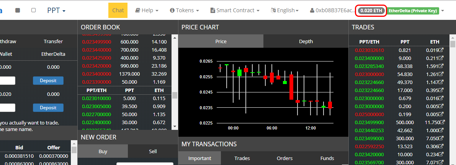Click the lower deposit amount input field

coord(7,108)
